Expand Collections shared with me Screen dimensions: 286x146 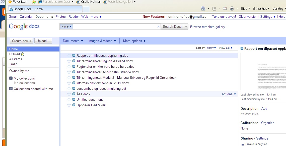11,89
